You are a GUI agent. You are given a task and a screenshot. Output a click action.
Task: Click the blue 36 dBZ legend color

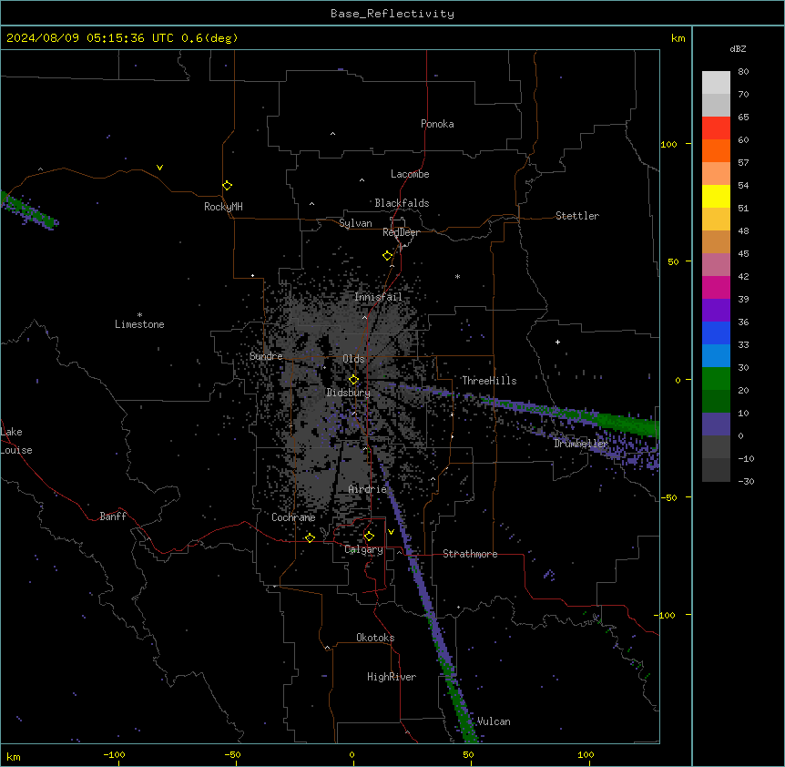coord(716,332)
